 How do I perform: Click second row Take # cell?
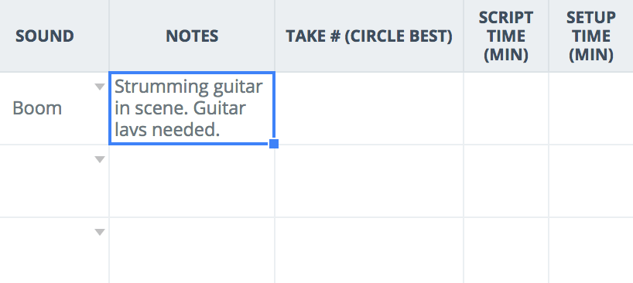(x=369, y=181)
